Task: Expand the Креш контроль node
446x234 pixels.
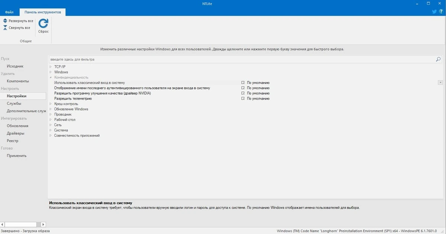Action: tap(51, 104)
